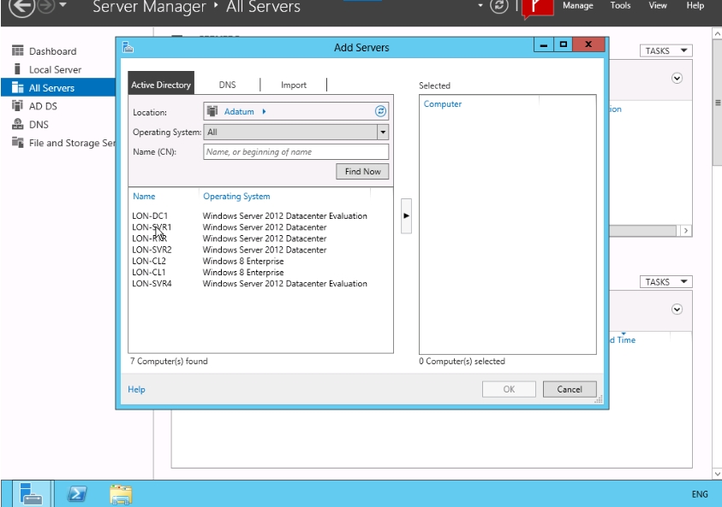
Task: Collapse the lower section chevron under TASKS
Action: click(x=677, y=310)
